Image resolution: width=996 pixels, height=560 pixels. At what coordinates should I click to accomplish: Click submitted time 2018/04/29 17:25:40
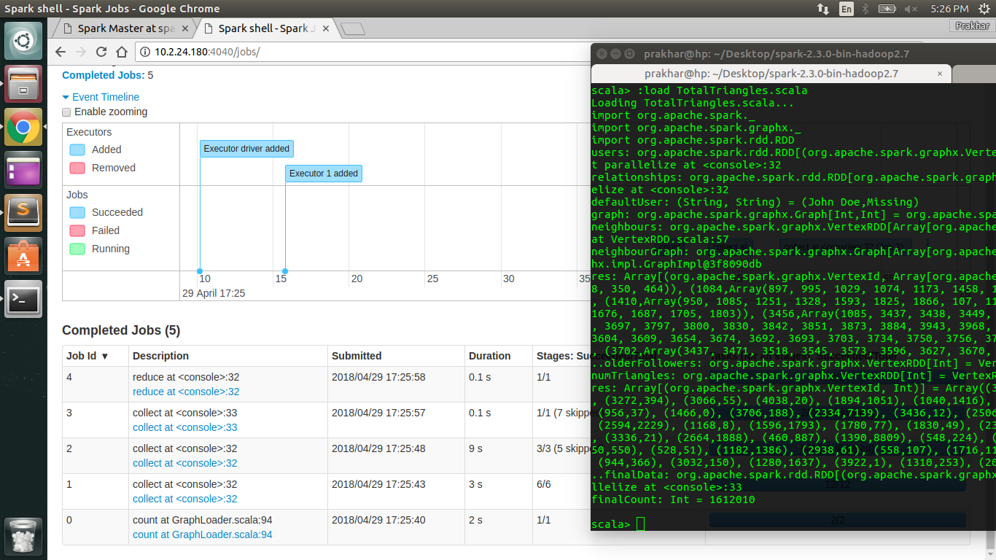click(x=378, y=520)
